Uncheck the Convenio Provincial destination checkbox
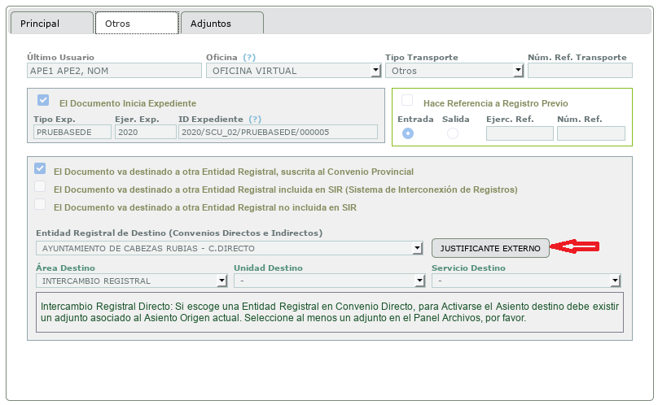The width and height of the screenshot is (658, 405). click(x=40, y=168)
